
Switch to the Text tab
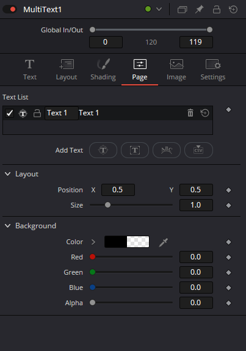click(x=30, y=70)
